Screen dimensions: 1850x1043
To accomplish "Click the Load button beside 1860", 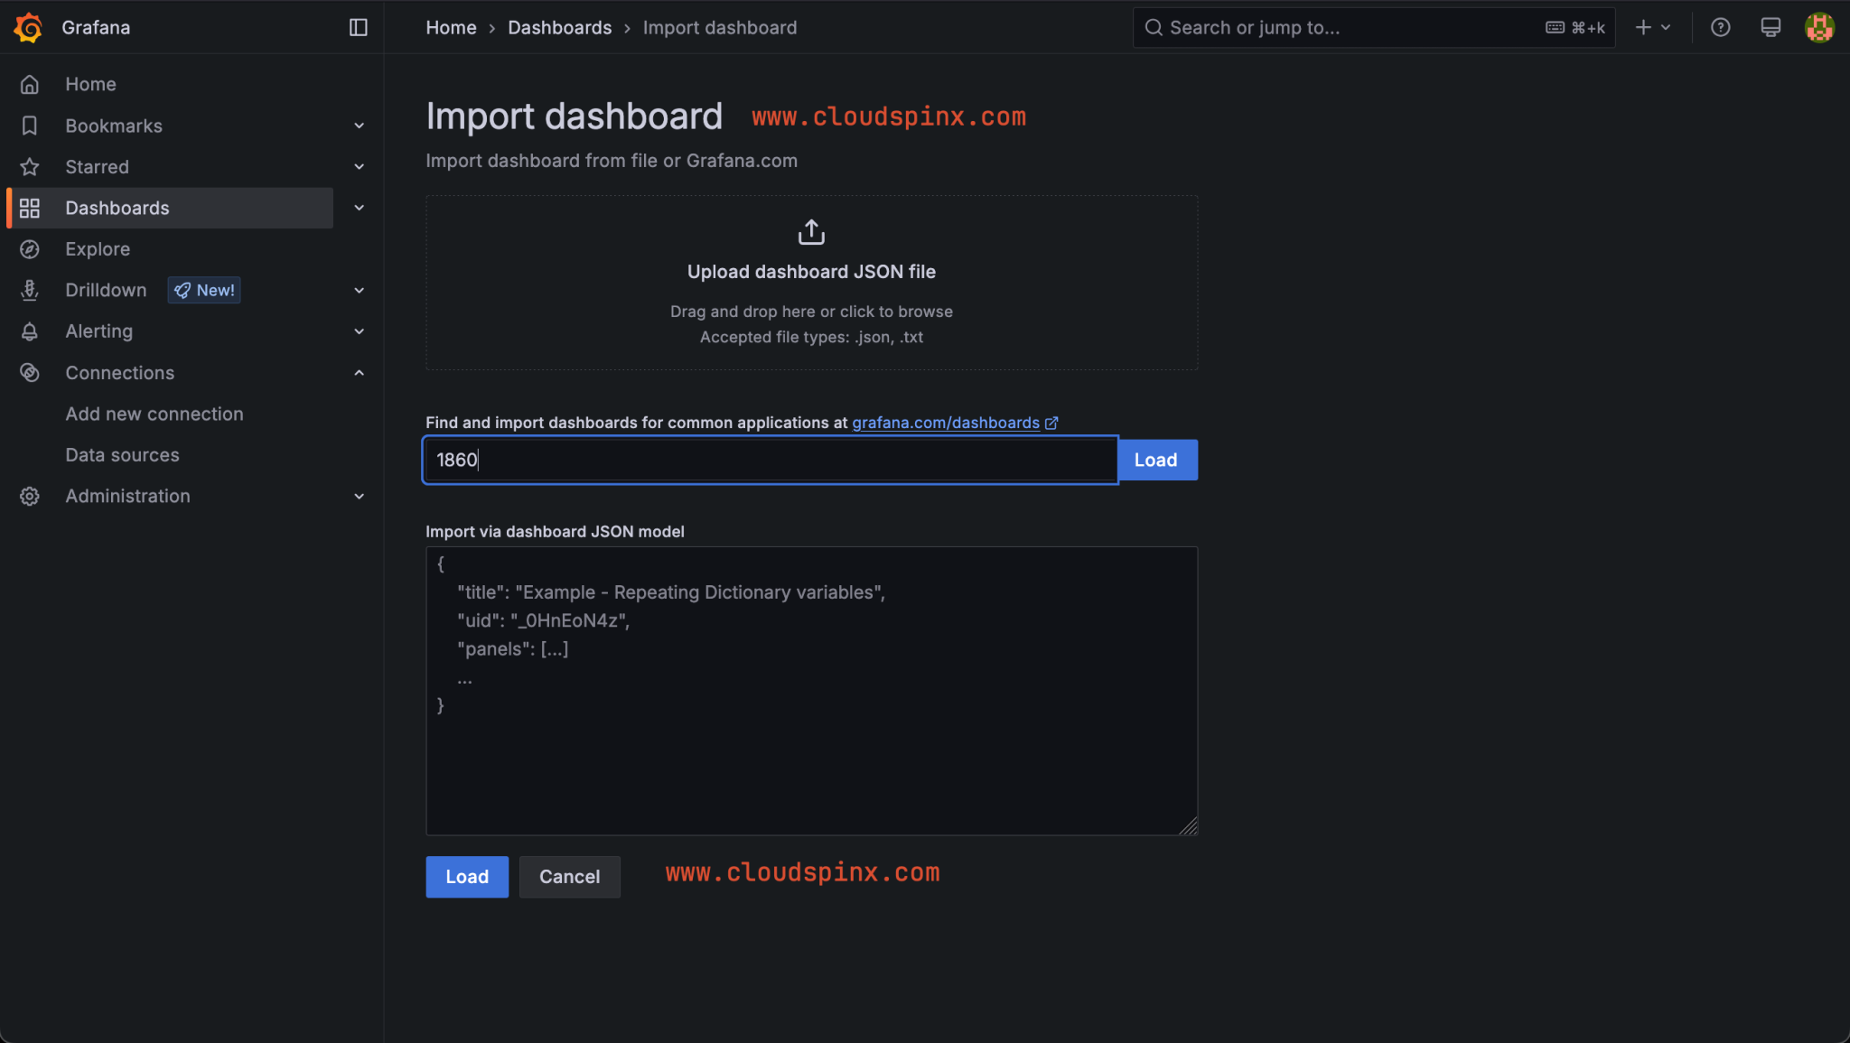I will (x=1156, y=460).
